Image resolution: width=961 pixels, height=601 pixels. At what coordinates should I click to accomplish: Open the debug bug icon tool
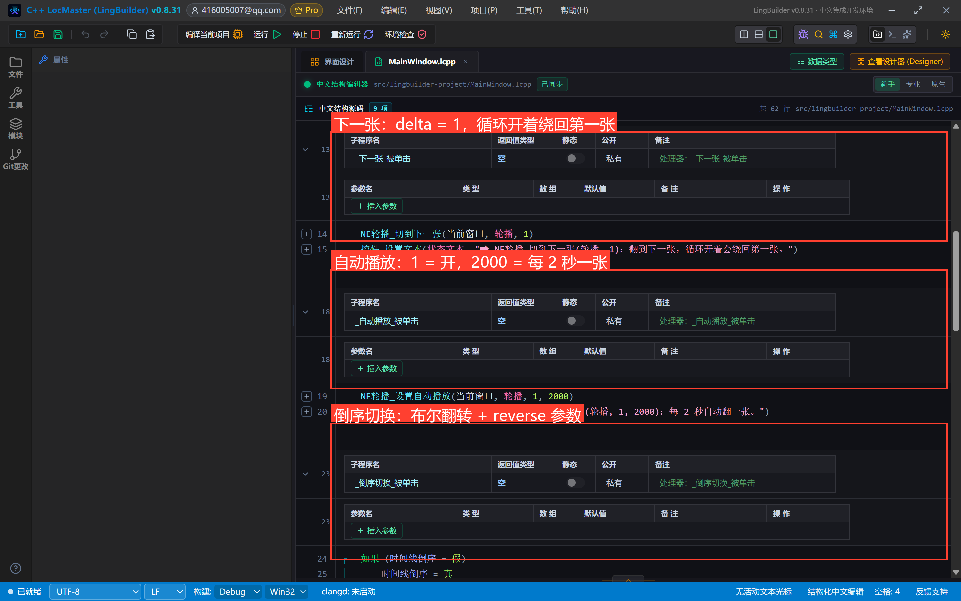[803, 35]
